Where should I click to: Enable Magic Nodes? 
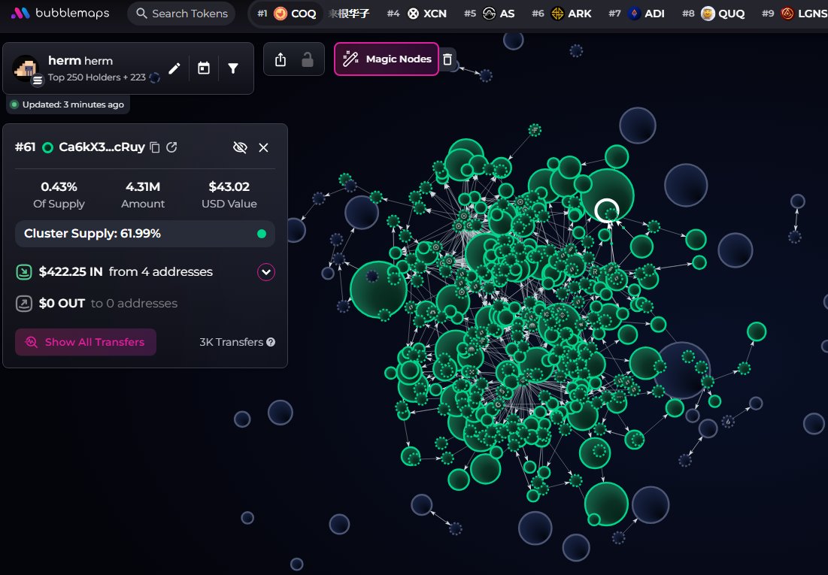tap(386, 59)
